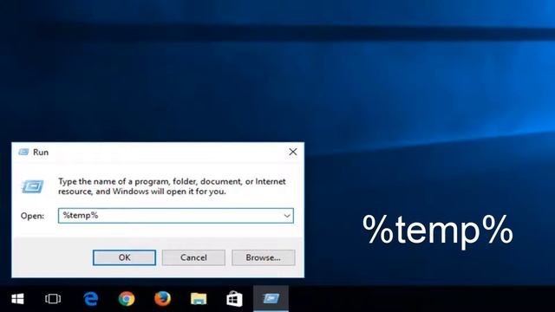Open the Browse... file picker

(x=264, y=257)
